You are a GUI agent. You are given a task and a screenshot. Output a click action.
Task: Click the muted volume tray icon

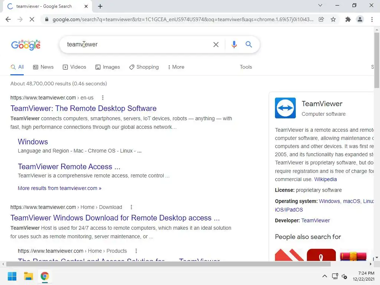point(344,276)
